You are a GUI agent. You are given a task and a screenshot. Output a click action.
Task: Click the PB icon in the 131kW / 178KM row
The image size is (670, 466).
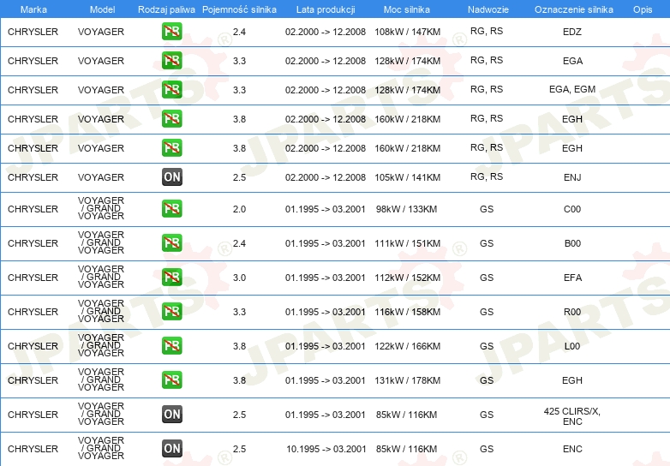[x=171, y=379]
